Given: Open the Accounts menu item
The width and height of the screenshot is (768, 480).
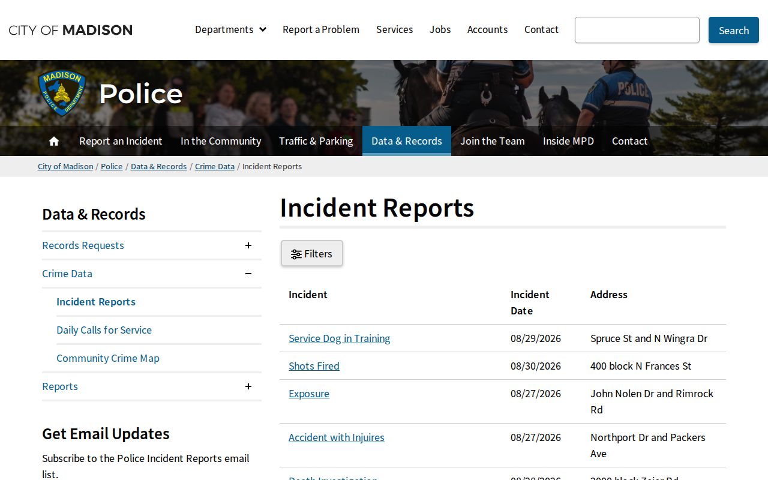Looking at the screenshot, I should [x=488, y=29].
